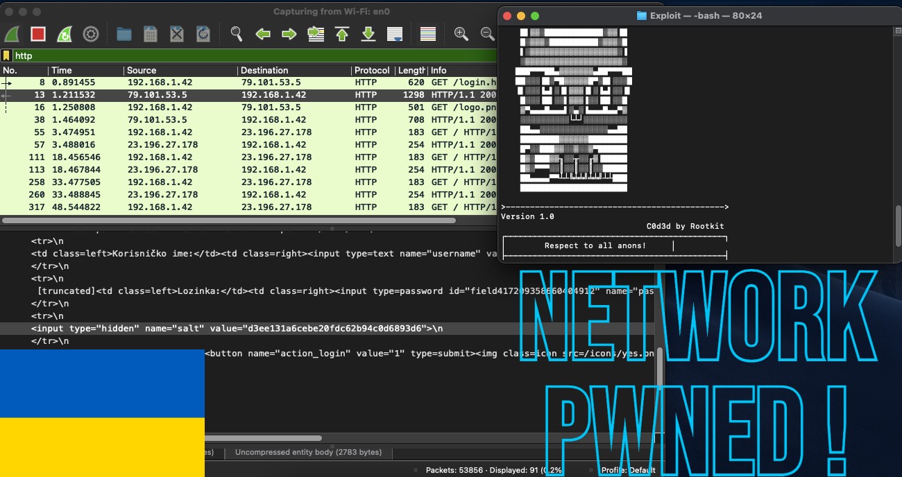902x477 pixels.
Task: Select packet 317 at time 48.544822
Action: click(x=248, y=207)
